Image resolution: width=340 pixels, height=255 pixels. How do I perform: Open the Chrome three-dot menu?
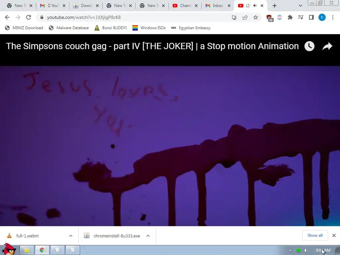pos(333,17)
